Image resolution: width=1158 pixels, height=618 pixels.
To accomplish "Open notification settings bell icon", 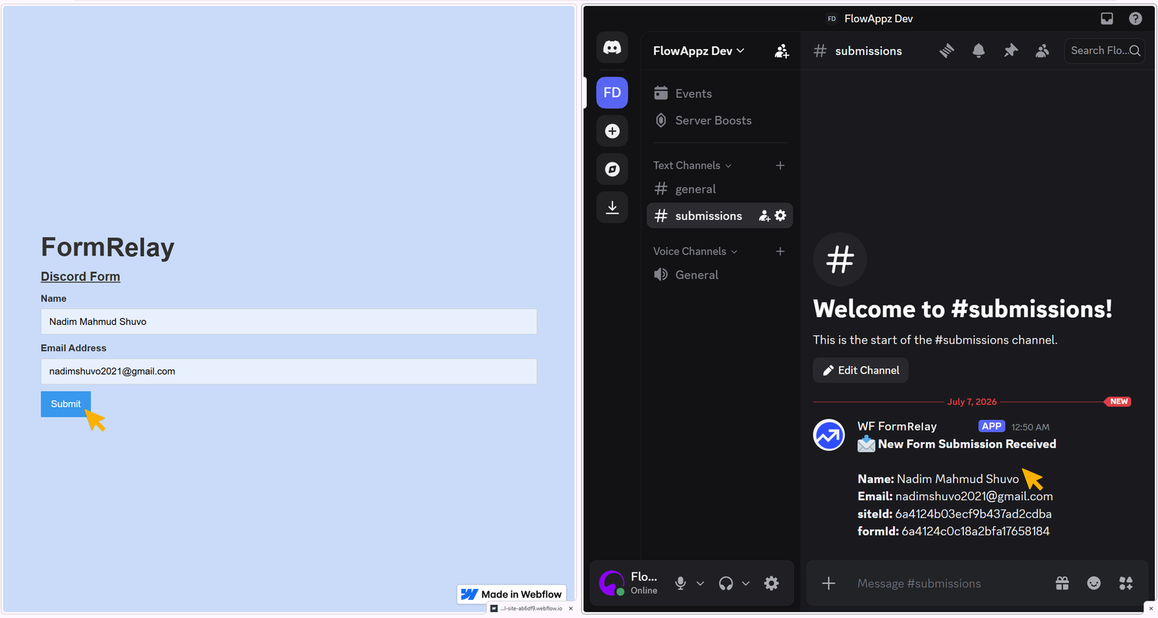I will [x=979, y=51].
